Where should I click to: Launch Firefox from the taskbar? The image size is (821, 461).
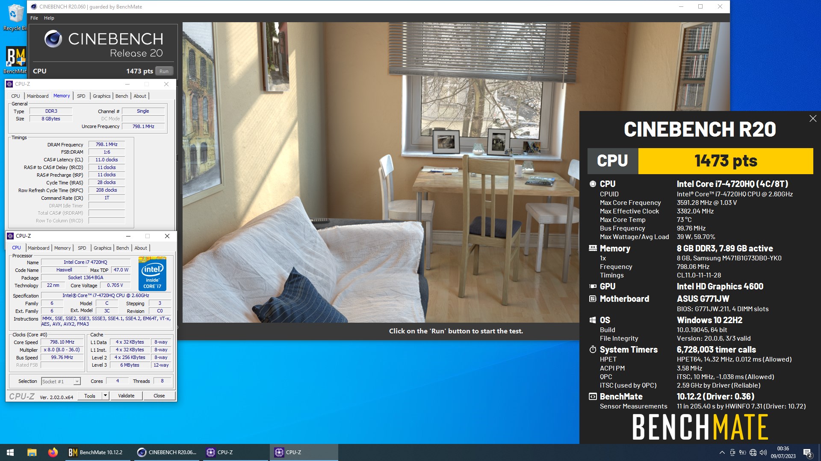(x=53, y=452)
